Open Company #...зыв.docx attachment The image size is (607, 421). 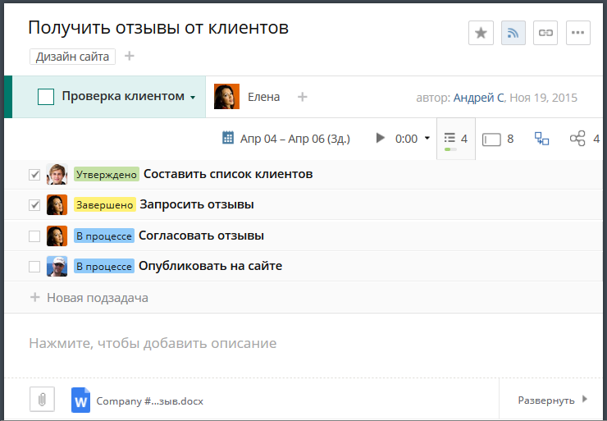point(149,400)
